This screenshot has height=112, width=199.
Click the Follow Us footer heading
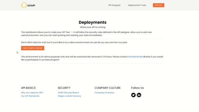point(137,88)
